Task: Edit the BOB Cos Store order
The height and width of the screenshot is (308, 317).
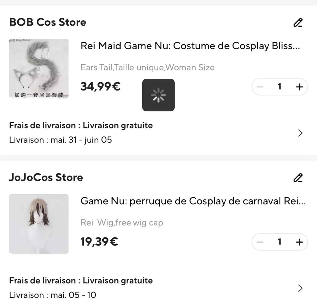Action: 298,23
